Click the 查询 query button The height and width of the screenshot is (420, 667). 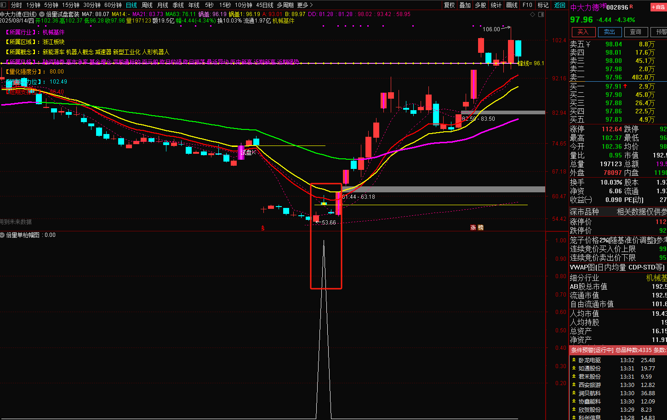pos(636,32)
